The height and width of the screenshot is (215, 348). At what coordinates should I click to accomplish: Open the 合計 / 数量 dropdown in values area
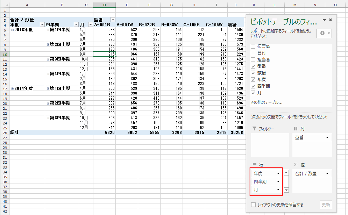327,173
